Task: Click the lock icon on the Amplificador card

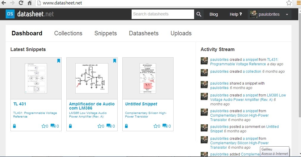Action: 70,126
